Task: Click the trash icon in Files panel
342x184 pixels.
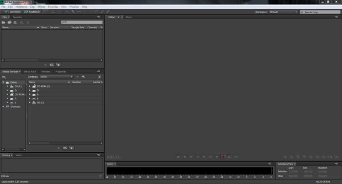Action: point(28,22)
